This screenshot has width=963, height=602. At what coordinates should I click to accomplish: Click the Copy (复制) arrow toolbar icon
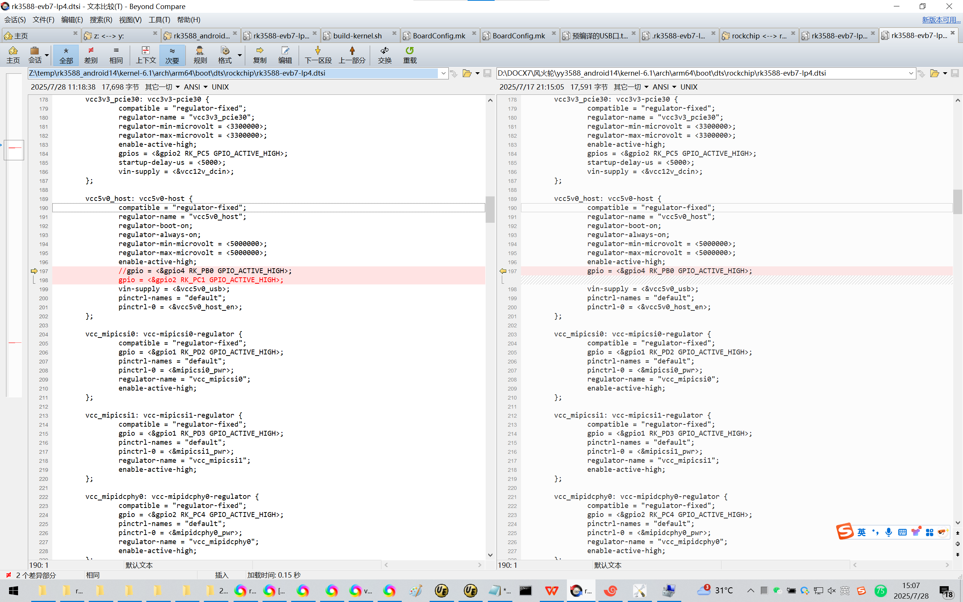pyautogui.click(x=260, y=55)
